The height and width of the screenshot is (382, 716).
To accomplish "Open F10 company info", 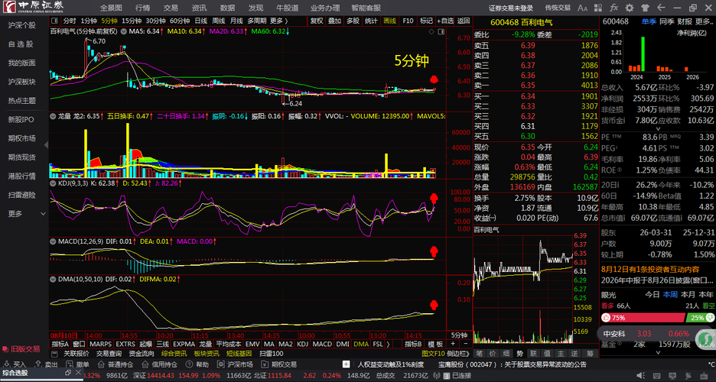I will [408, 21].
